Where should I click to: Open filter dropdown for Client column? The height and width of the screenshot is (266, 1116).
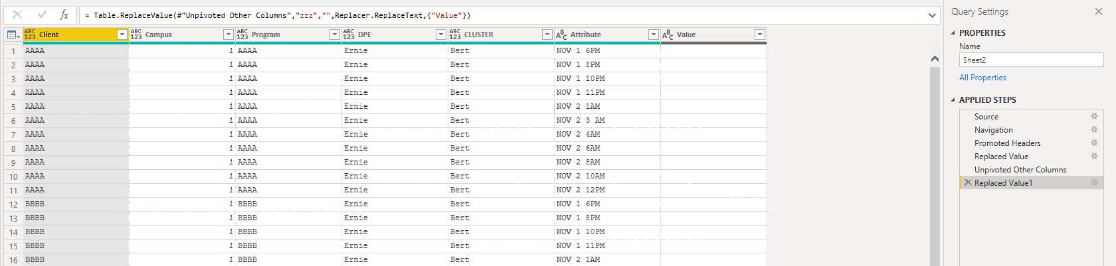122,34
